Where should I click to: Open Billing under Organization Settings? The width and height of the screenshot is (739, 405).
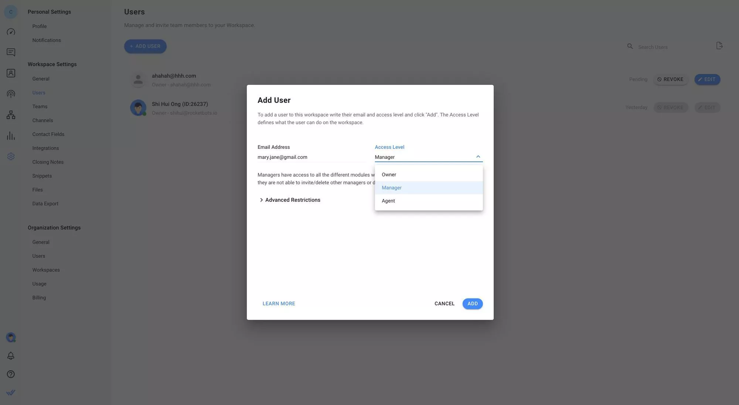click(x=39, y=298)
